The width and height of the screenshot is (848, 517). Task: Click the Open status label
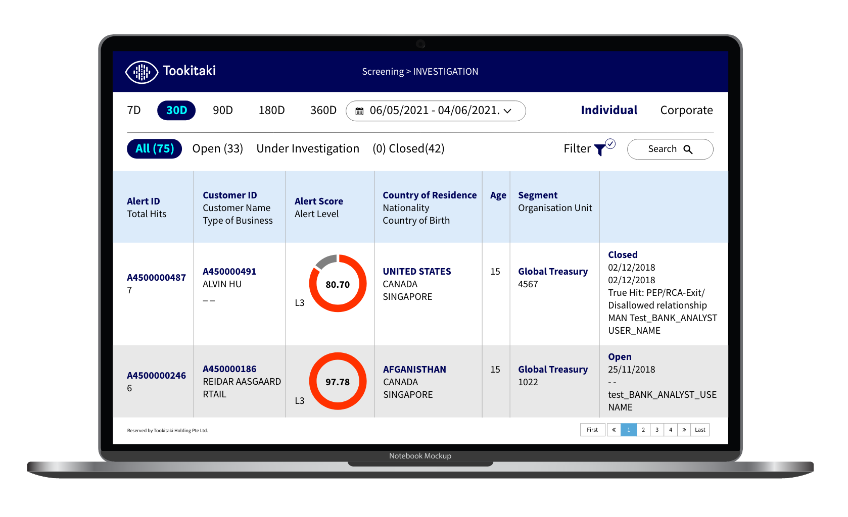[620, 357]
